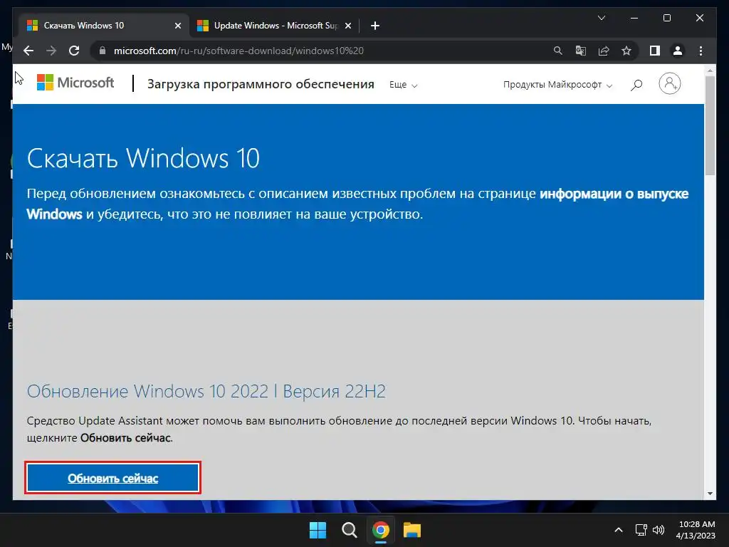This screenshot has width=729, height=547.
Task: Open 'Загрузка программного обеспечения' link
Action: (x=261, y=84)
